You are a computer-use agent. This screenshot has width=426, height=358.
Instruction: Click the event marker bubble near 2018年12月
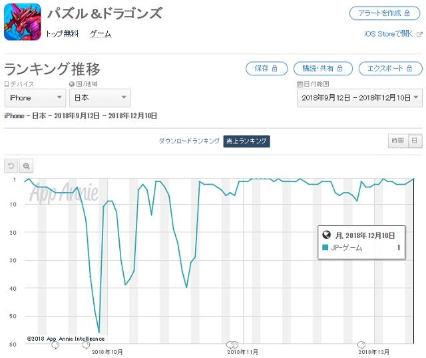361,345
